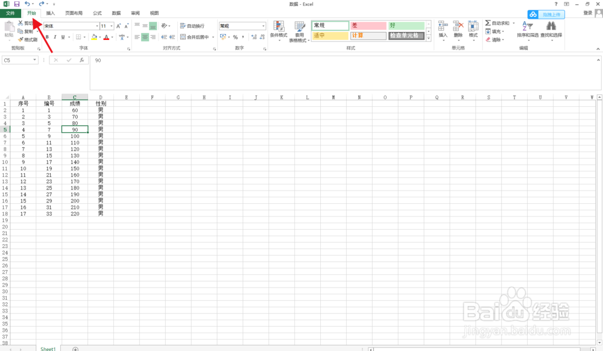This screenshot has width=603, height=351.
Task: Undo the last action
Action: 27,4
